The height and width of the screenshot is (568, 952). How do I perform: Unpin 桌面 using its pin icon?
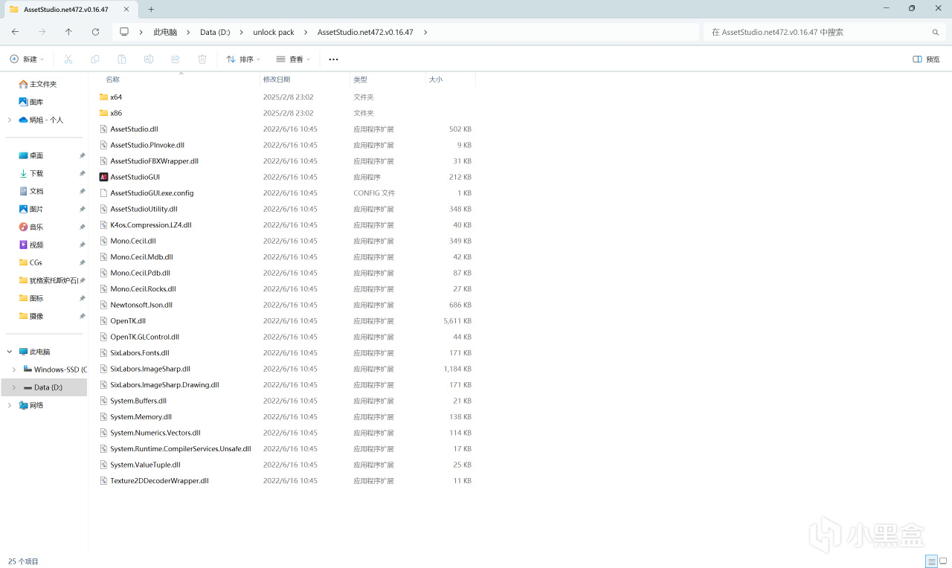pos(82,155)
